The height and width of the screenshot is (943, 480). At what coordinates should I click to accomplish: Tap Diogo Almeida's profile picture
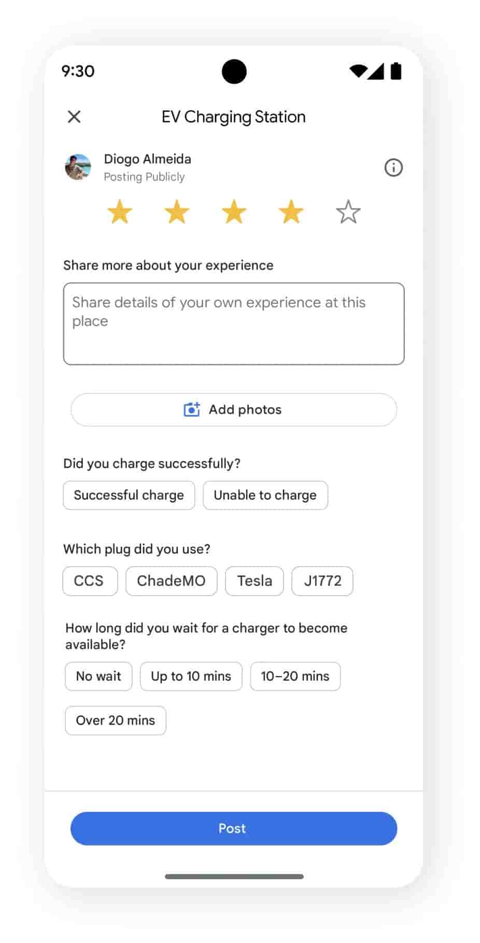(78, 167)
